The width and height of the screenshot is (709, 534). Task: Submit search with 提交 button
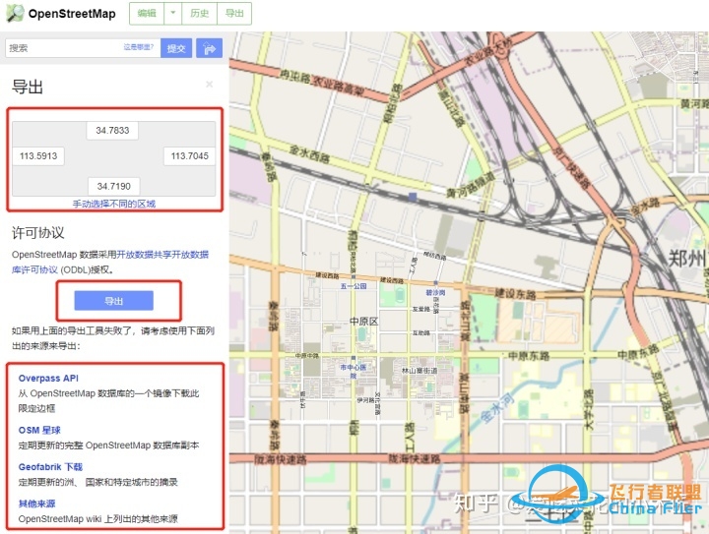176,48
